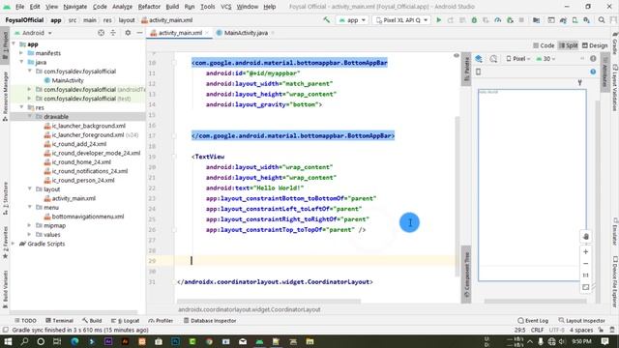Open the Component Tree side panel
619x348 pixels.
pyautogui.click(x=466, y=275)
